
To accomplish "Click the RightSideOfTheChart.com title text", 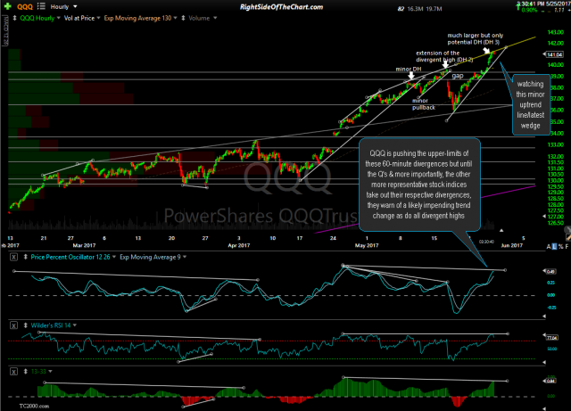I will [281, 7].
